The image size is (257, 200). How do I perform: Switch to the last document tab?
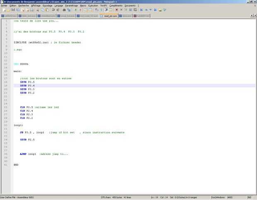tap(141, 16)
